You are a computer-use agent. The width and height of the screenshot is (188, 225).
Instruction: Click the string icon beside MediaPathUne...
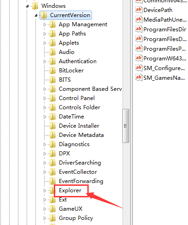pos(139,20)
